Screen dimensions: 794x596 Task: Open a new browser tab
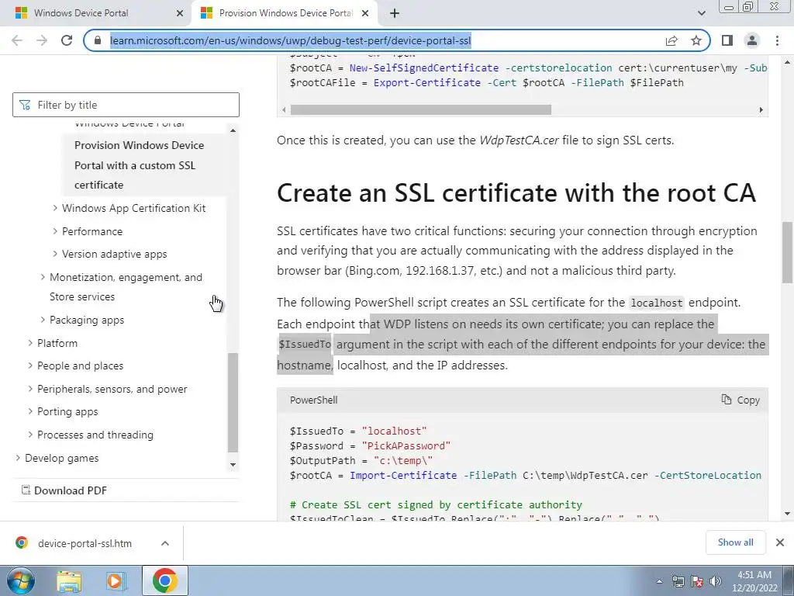(395, 13)
